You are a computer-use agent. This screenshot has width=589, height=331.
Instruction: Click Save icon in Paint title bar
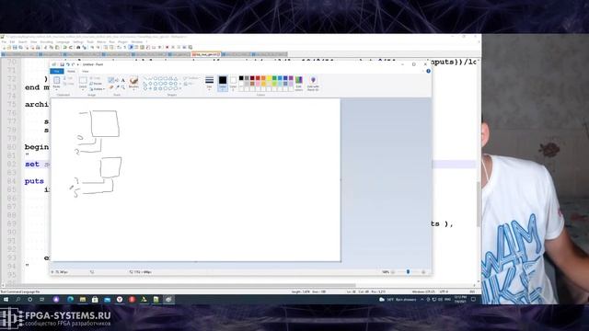pos(62,64)
